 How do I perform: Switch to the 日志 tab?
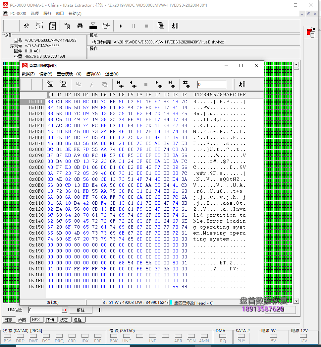coord(8,320)
